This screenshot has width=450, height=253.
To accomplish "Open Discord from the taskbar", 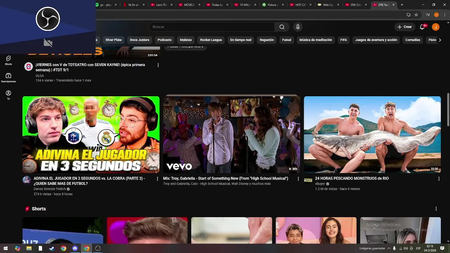I will [75, 248].
